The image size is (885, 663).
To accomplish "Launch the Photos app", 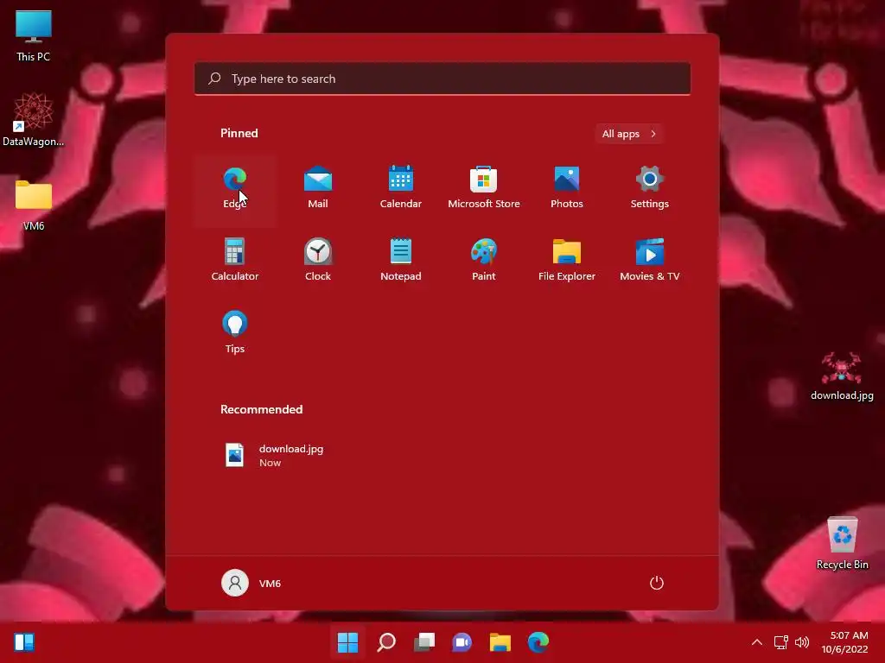I will (567, 189).
